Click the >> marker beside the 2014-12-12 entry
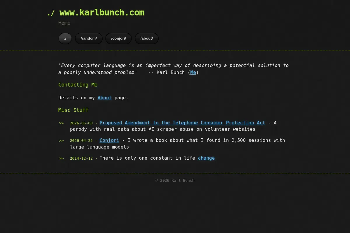This screenshot has width=350, height=233. pos(61,158)
